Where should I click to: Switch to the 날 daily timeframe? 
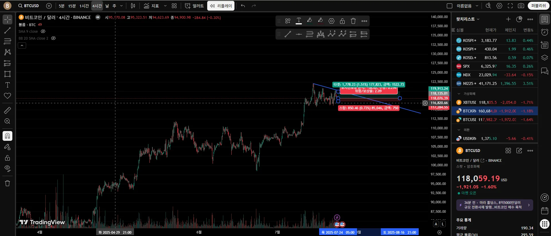click(107, 6)
